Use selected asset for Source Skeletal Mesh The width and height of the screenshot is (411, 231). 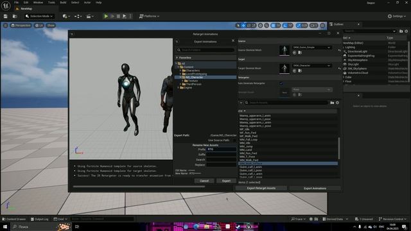(294, 53)
